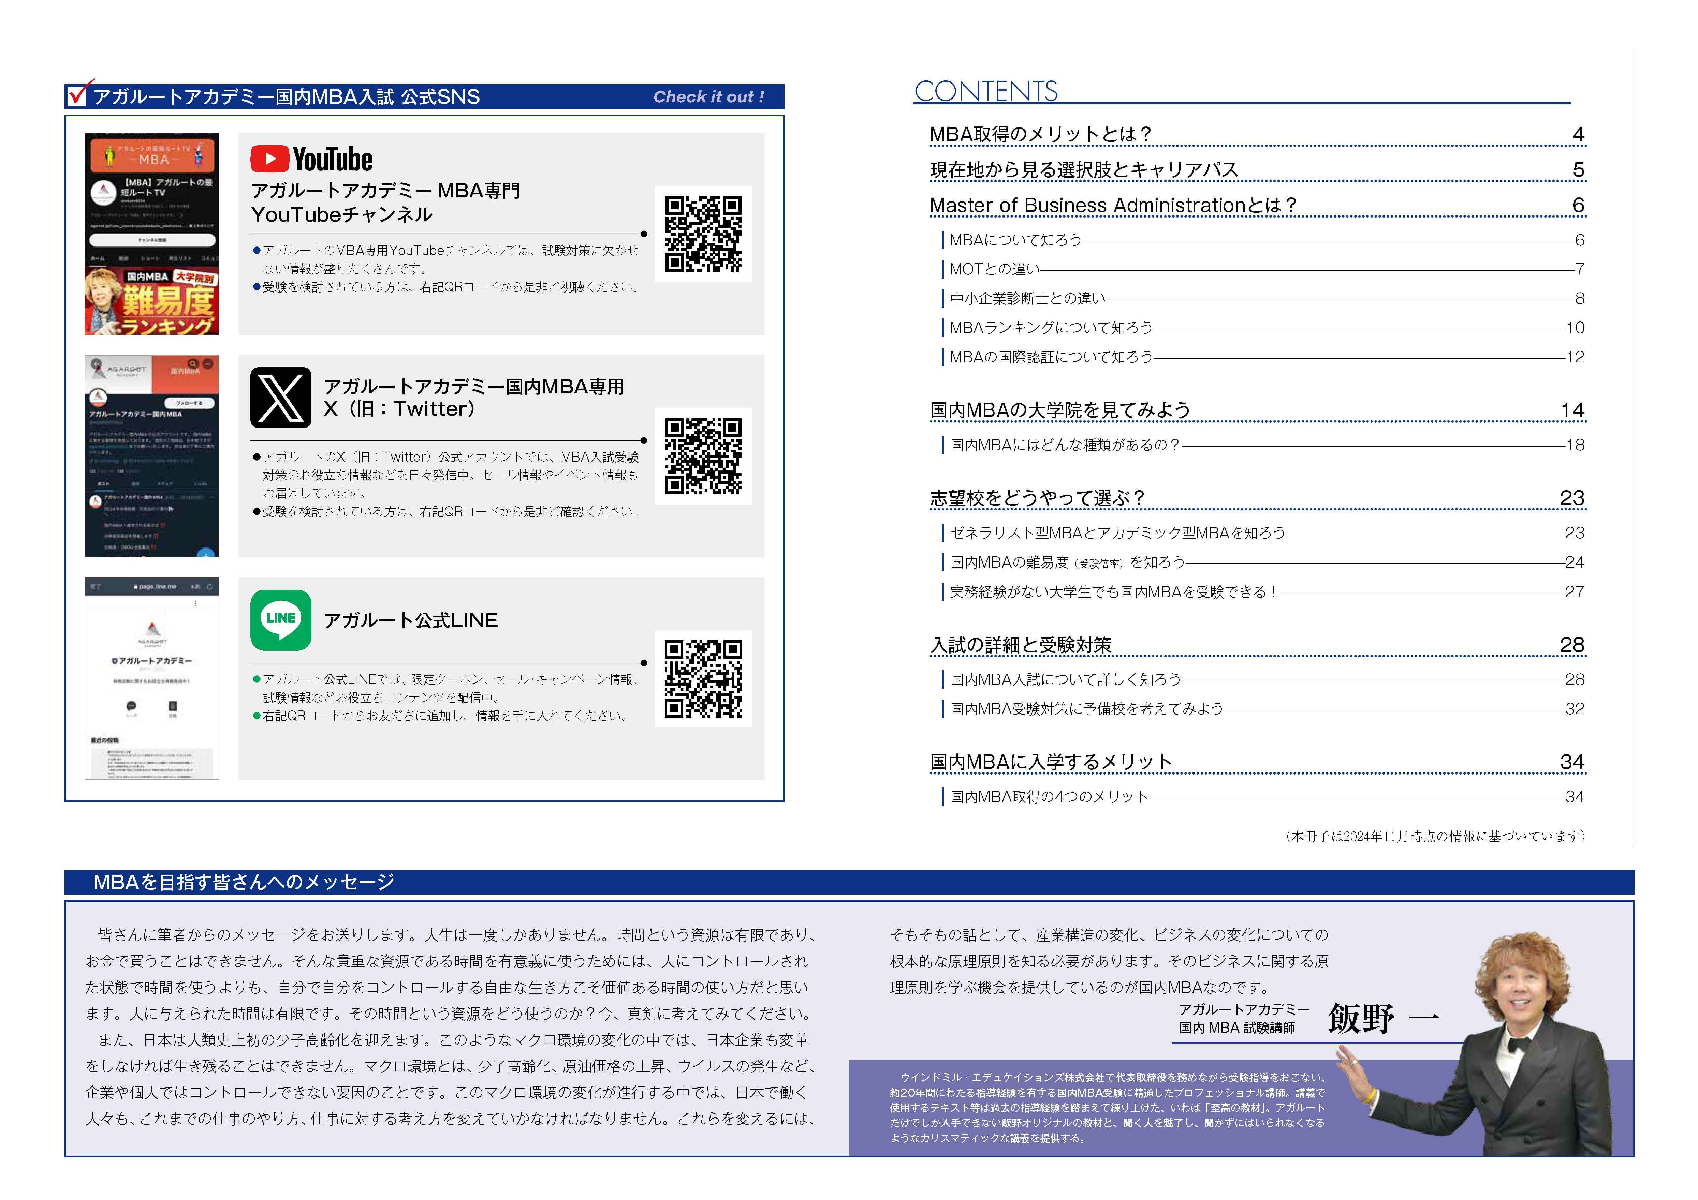Select '志望校をどうやって選ぶ？' heading
Image resolution: width=1698 pixels, height=1200 pixels.
[x=1037, y=498]
